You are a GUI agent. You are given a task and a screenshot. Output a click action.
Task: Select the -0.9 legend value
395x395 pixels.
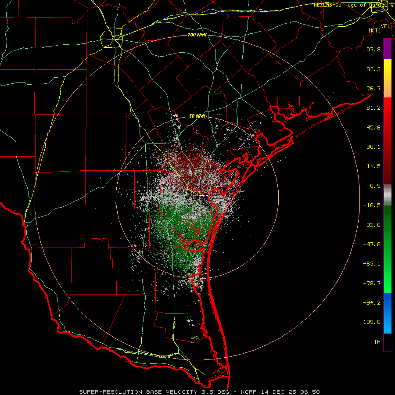coord(373,186)
